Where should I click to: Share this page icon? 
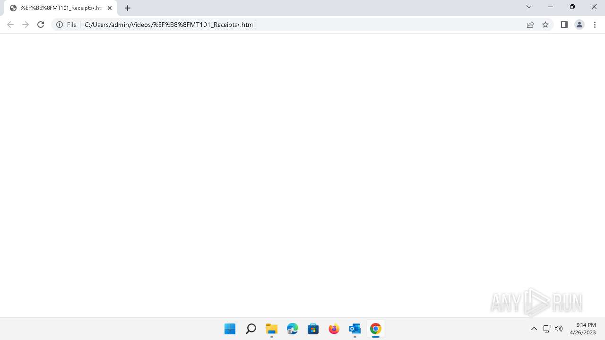point(530,25)
